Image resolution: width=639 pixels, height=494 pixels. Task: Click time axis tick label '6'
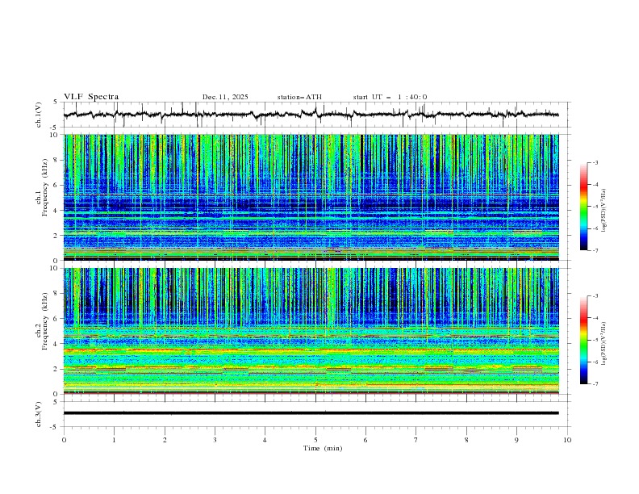click(365, 440)
